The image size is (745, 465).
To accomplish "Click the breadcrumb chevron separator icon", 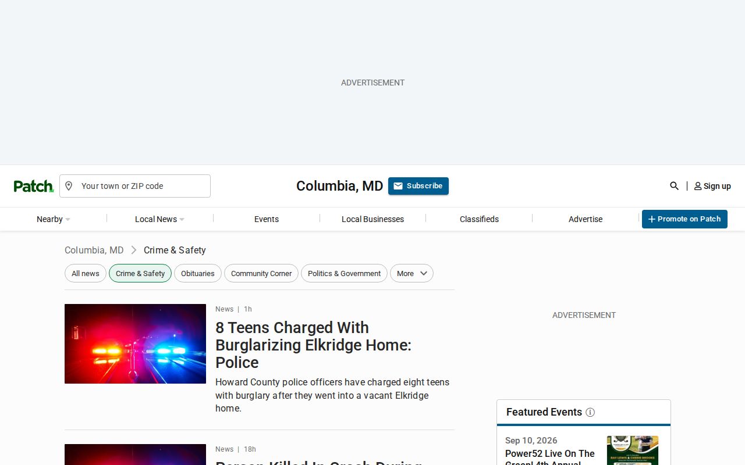I will [134, 250].
